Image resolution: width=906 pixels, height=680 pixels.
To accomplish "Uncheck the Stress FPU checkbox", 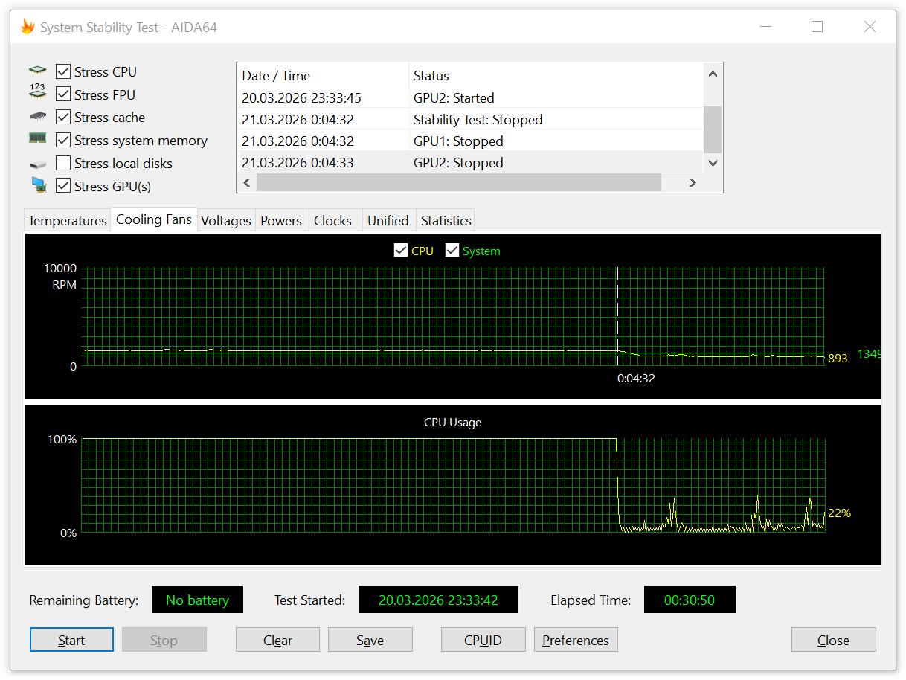I will tap(63, 94).
